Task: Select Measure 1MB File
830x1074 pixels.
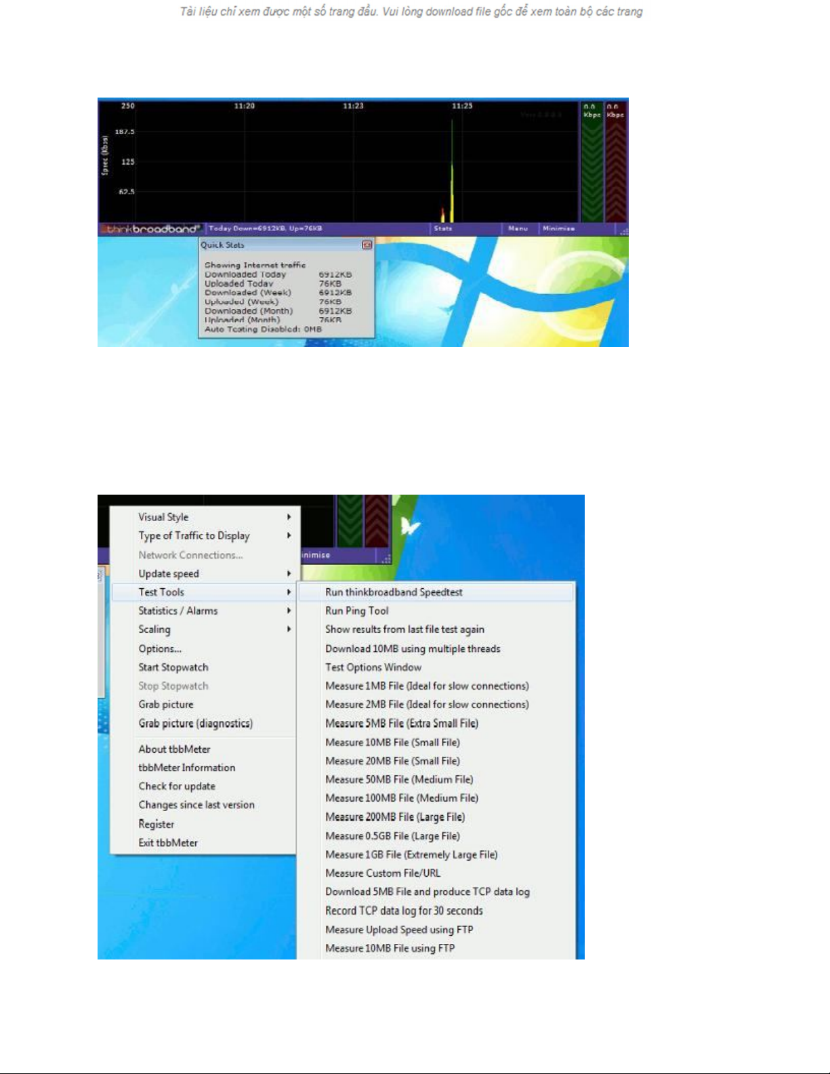Action: [437, 686]
